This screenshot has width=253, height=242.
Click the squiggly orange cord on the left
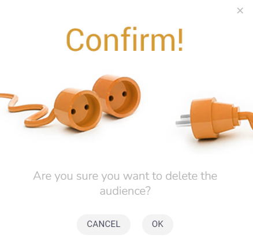coord(27,110)
